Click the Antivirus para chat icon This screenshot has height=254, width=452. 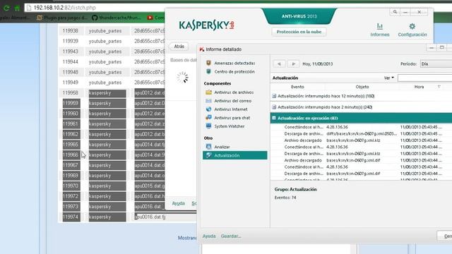tap(208, 118)
